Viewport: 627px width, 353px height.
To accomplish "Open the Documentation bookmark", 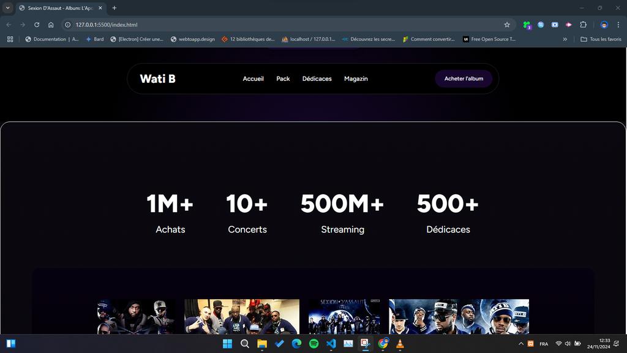I will (51, 39).
